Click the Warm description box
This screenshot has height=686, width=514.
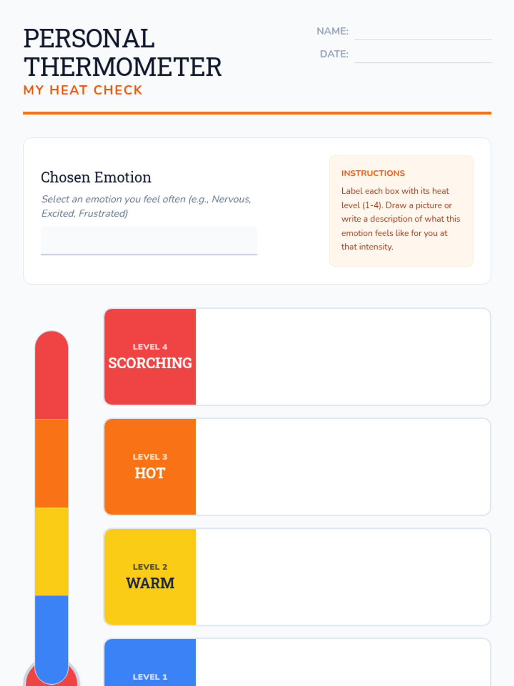click(x=343, y=577)
